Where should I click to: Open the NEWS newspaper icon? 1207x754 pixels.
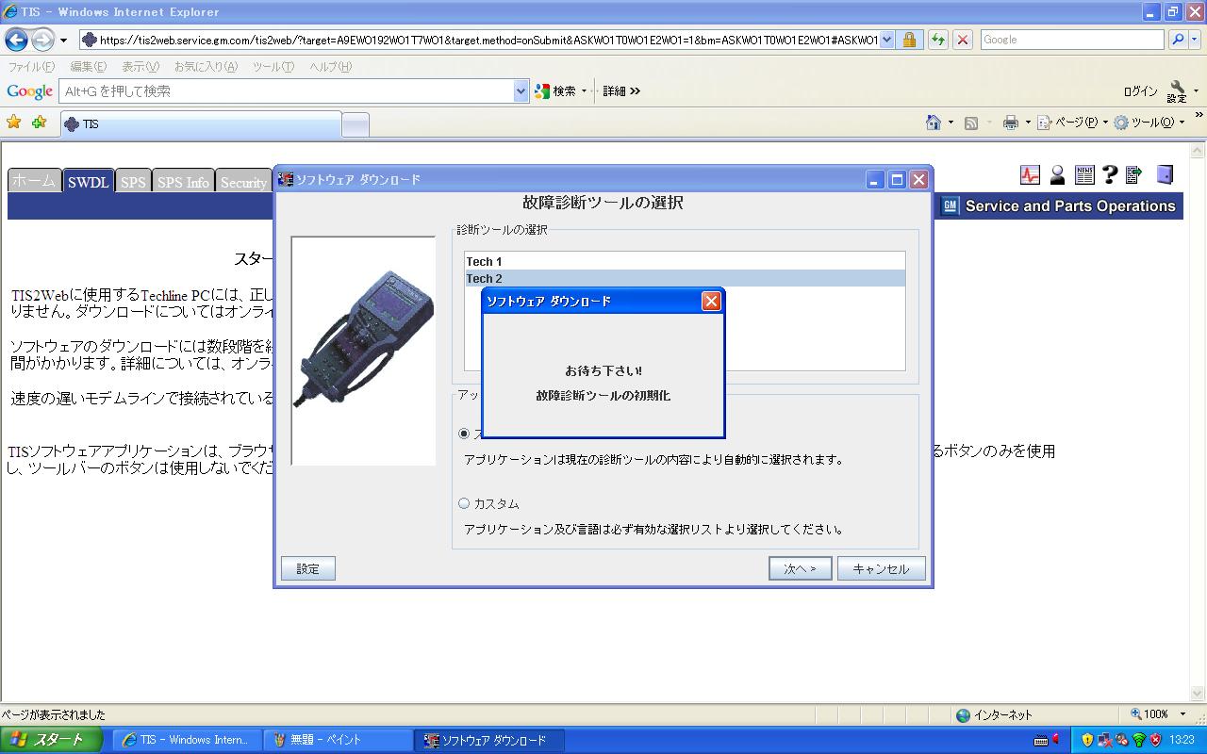point(1084,174)
